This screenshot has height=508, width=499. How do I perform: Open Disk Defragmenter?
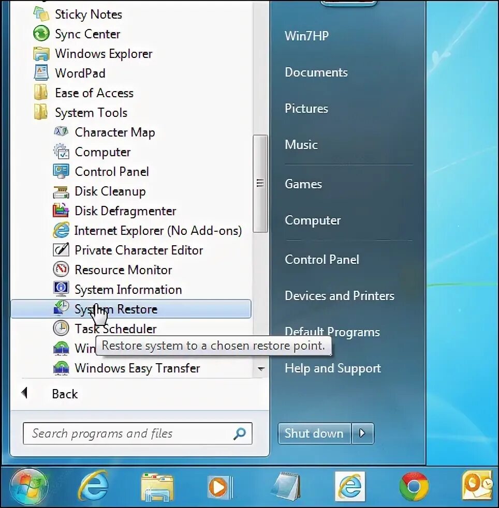point(125,211)
